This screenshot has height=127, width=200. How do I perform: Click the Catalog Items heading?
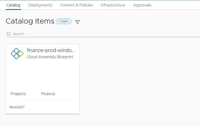[30, 21]
